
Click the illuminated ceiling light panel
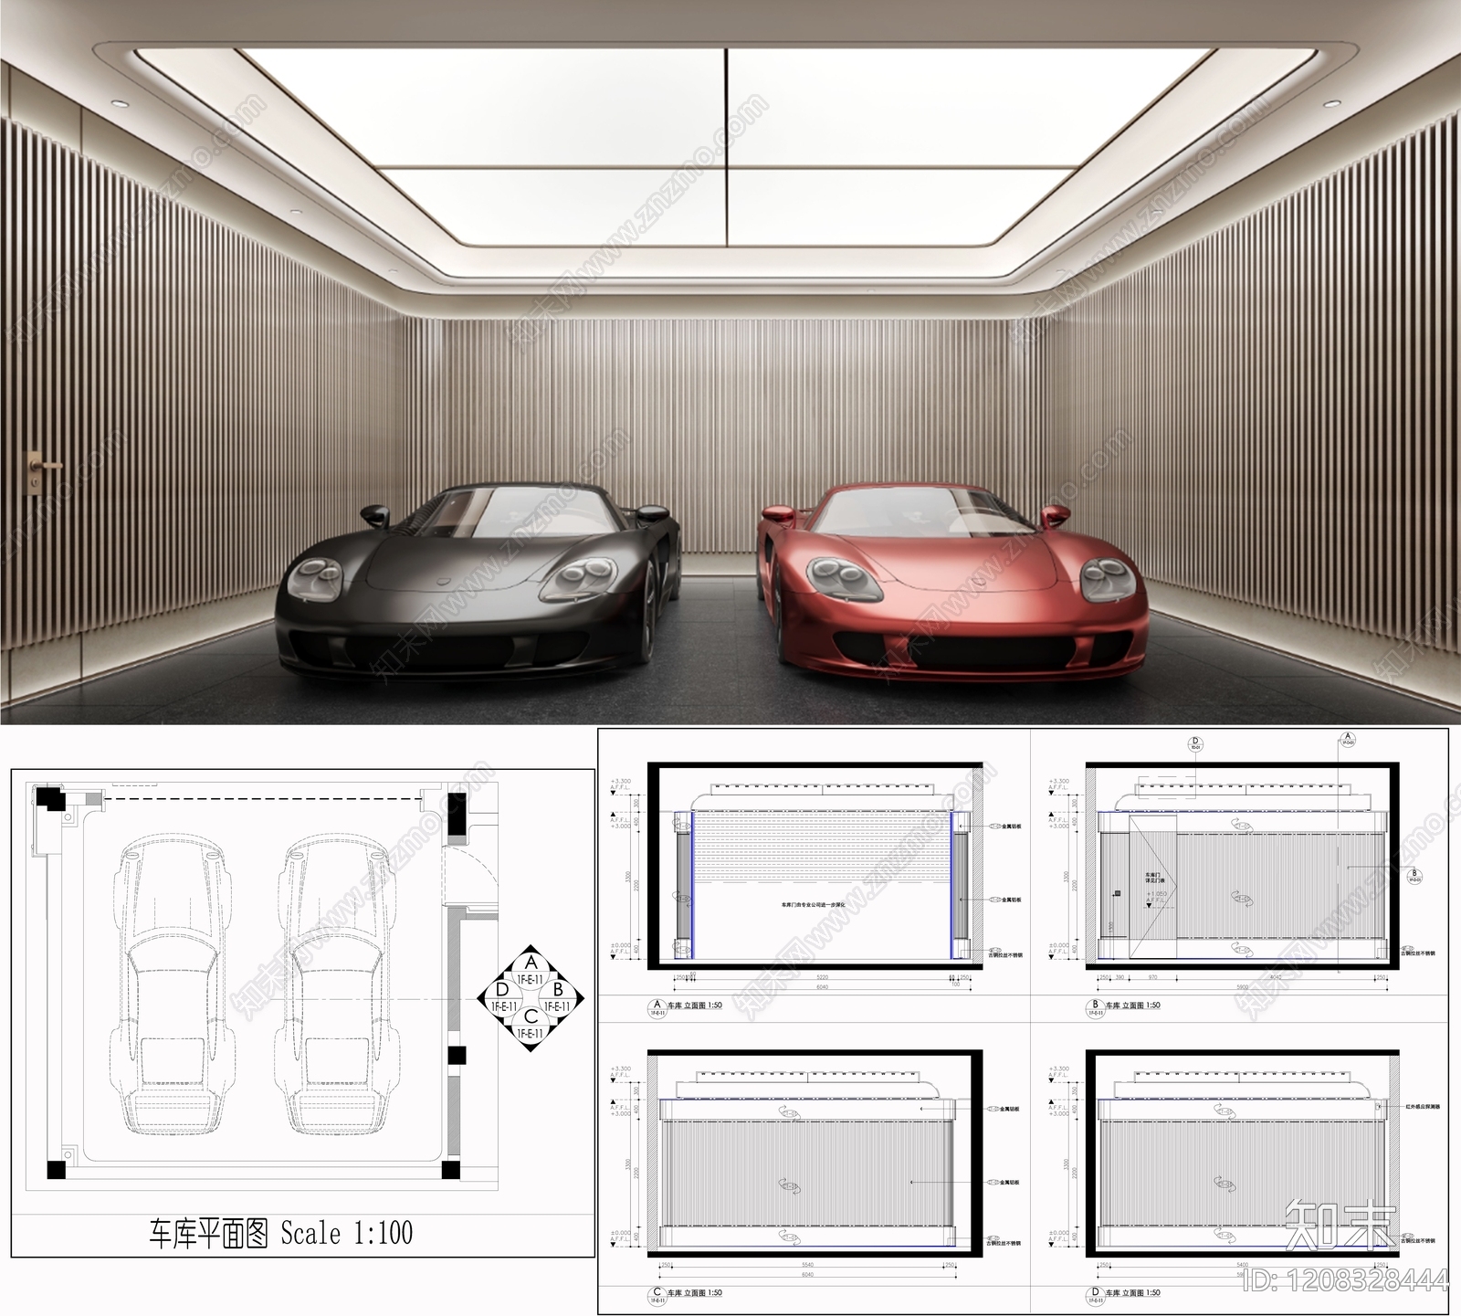click(x=726, y=146)
